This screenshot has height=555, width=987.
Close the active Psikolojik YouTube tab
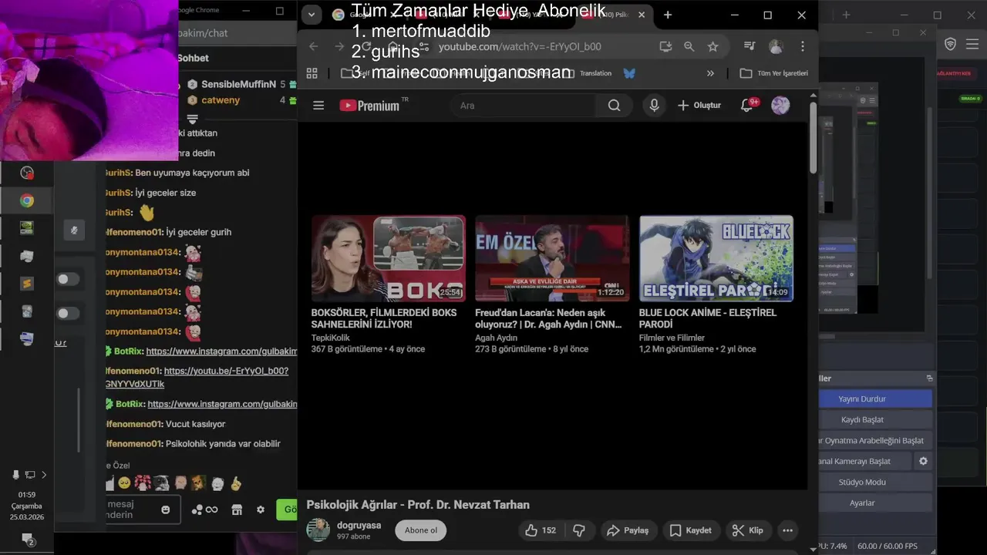tap(642, 15)
